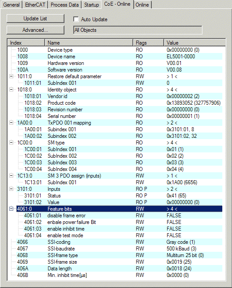Select the 1018:01 Vendor id row
Screen dimensions: 232x288
[123, 96]
